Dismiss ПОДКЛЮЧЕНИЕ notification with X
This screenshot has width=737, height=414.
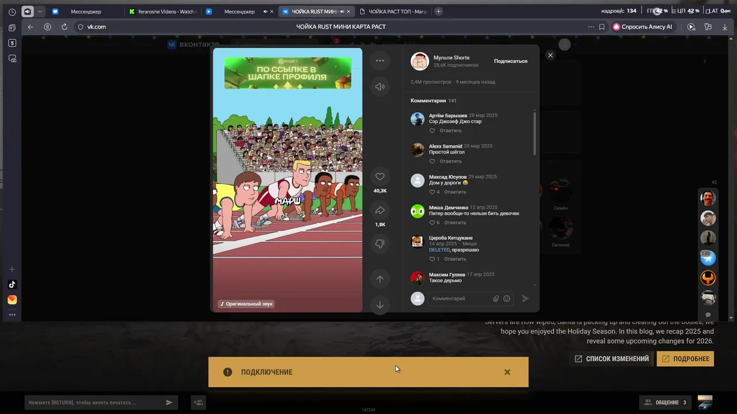(507, 372)
